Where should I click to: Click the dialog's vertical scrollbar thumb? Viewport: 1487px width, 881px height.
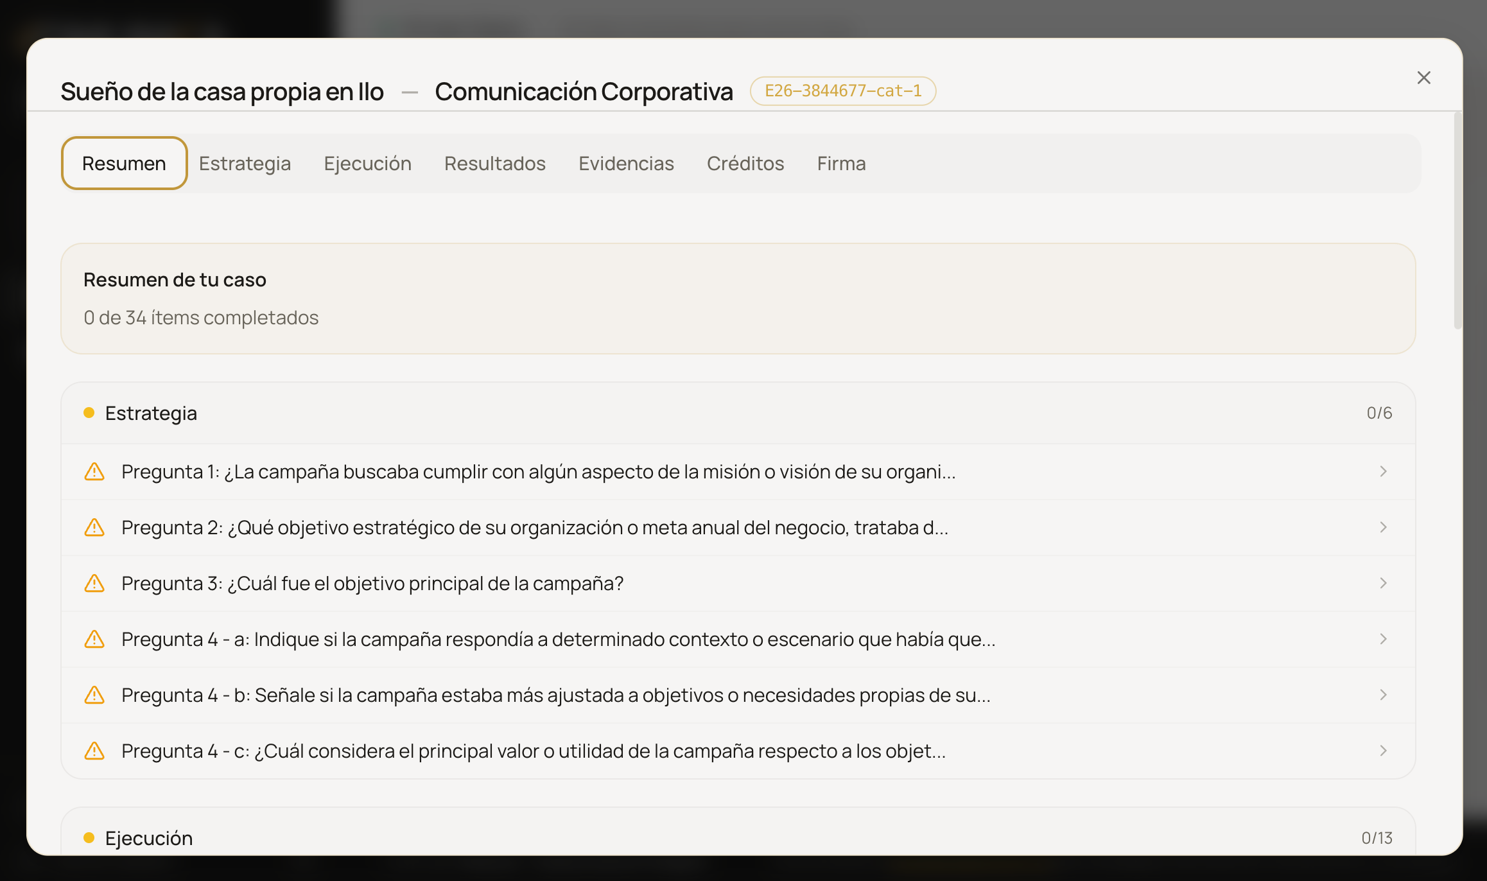[x=1457, y=220]
